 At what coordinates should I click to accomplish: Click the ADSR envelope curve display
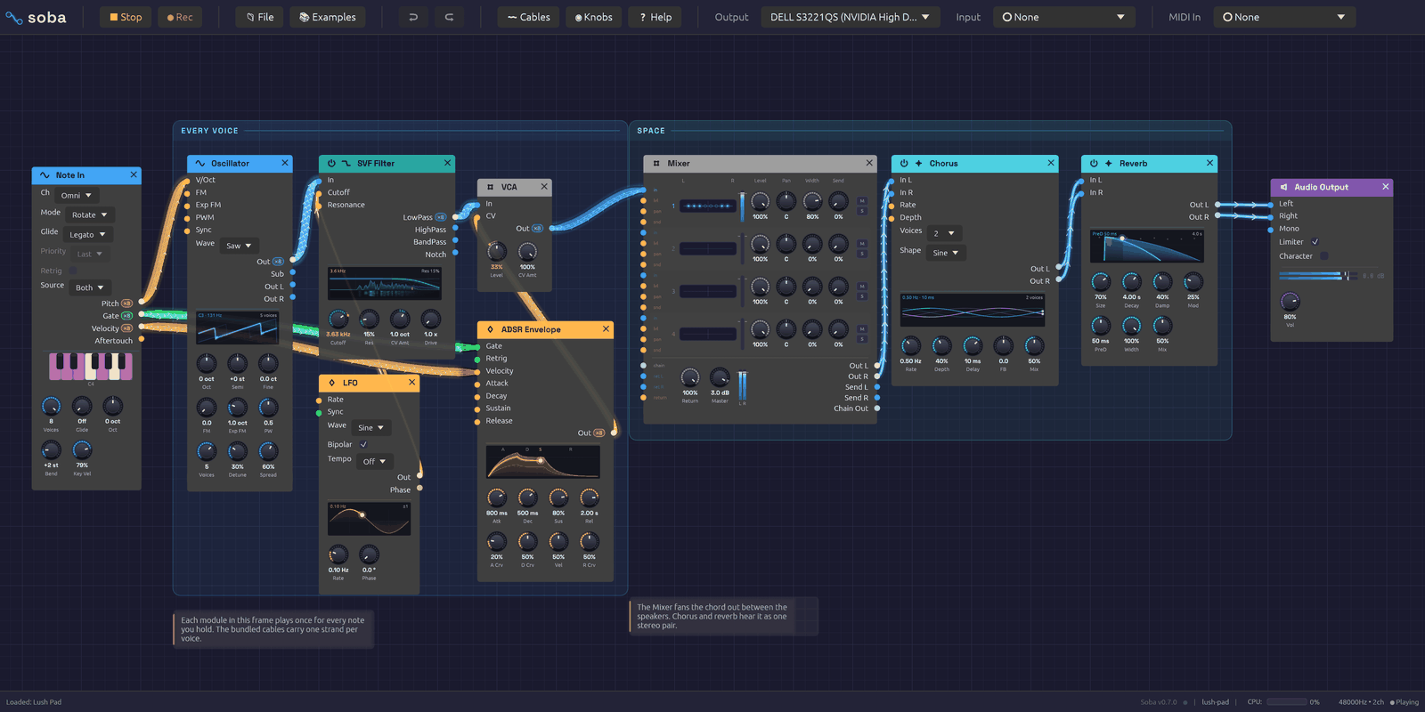(x=542, y=462)
